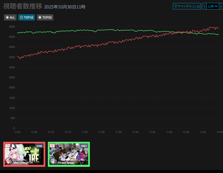Screen dimensions: 223x173
Task: Click the 11:15 x-axis label
Action: tap(68, 132)
